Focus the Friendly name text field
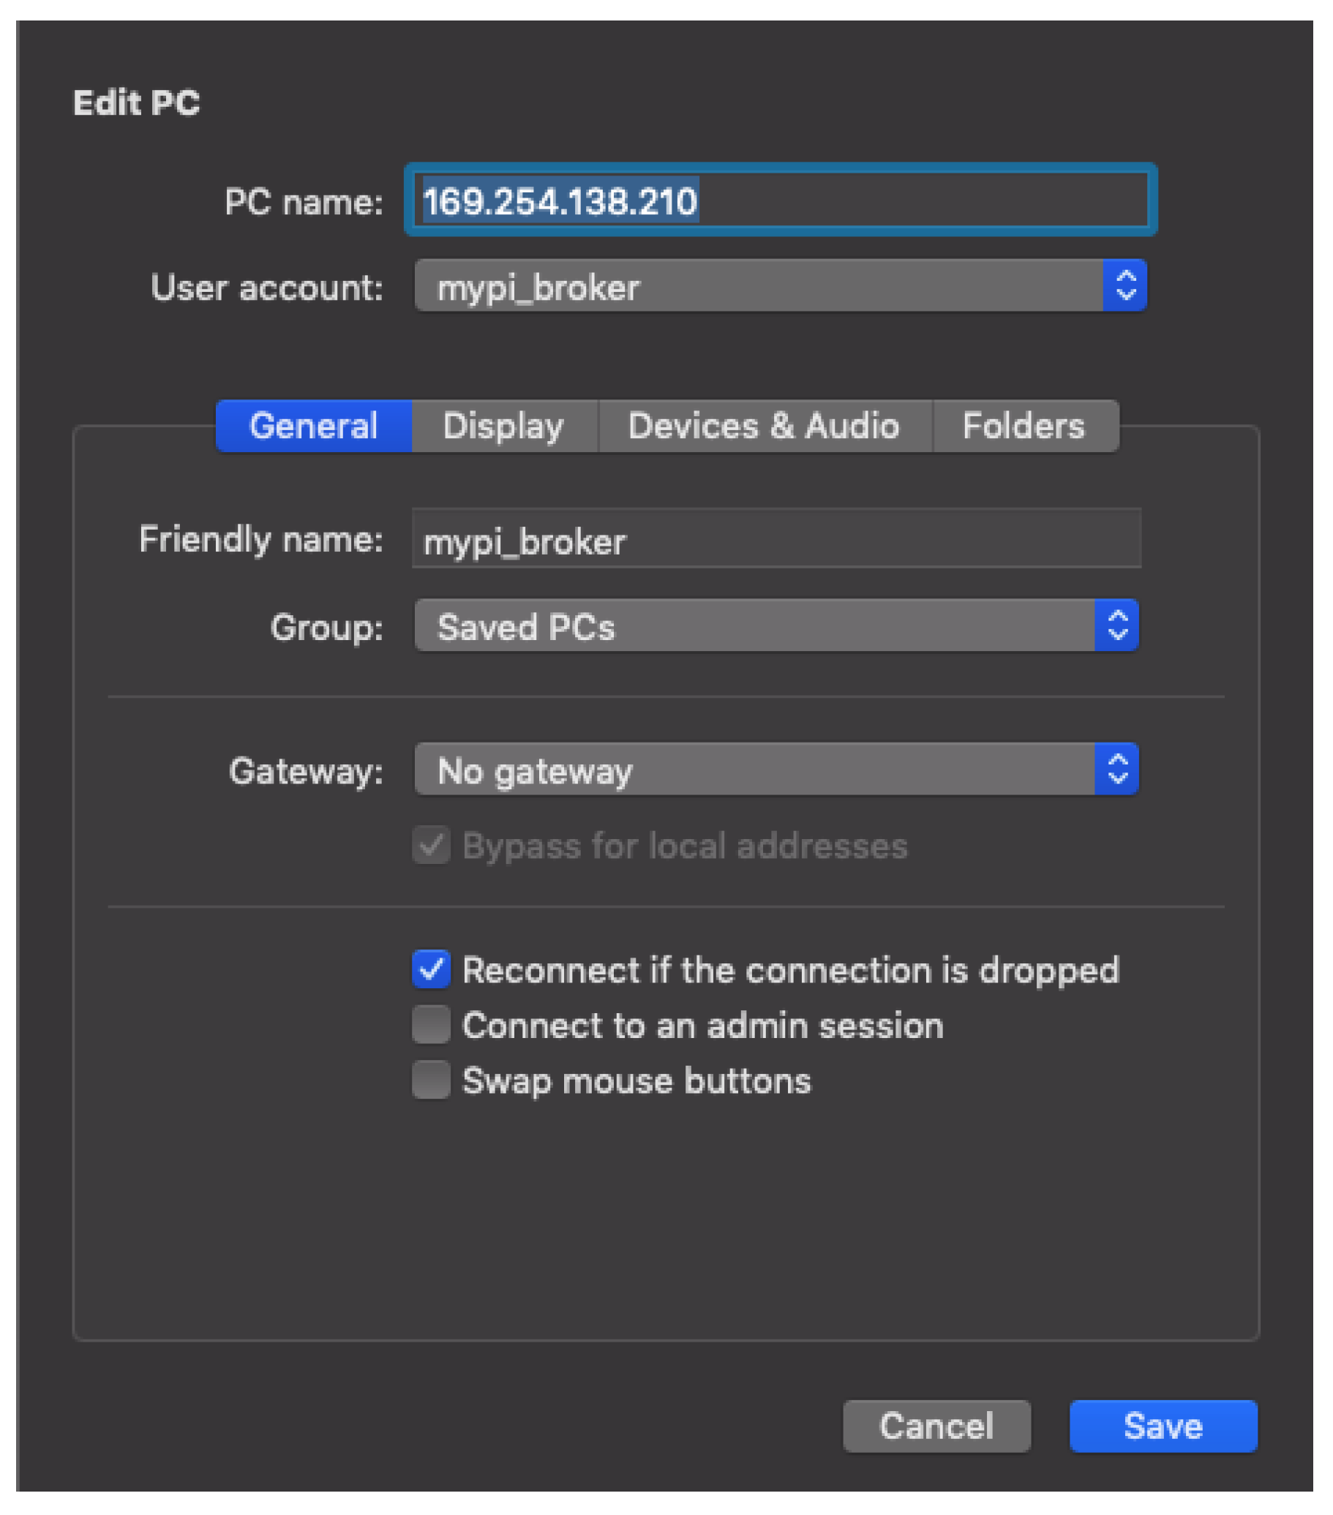The image size is (1333, 1515). coord(776,540)
